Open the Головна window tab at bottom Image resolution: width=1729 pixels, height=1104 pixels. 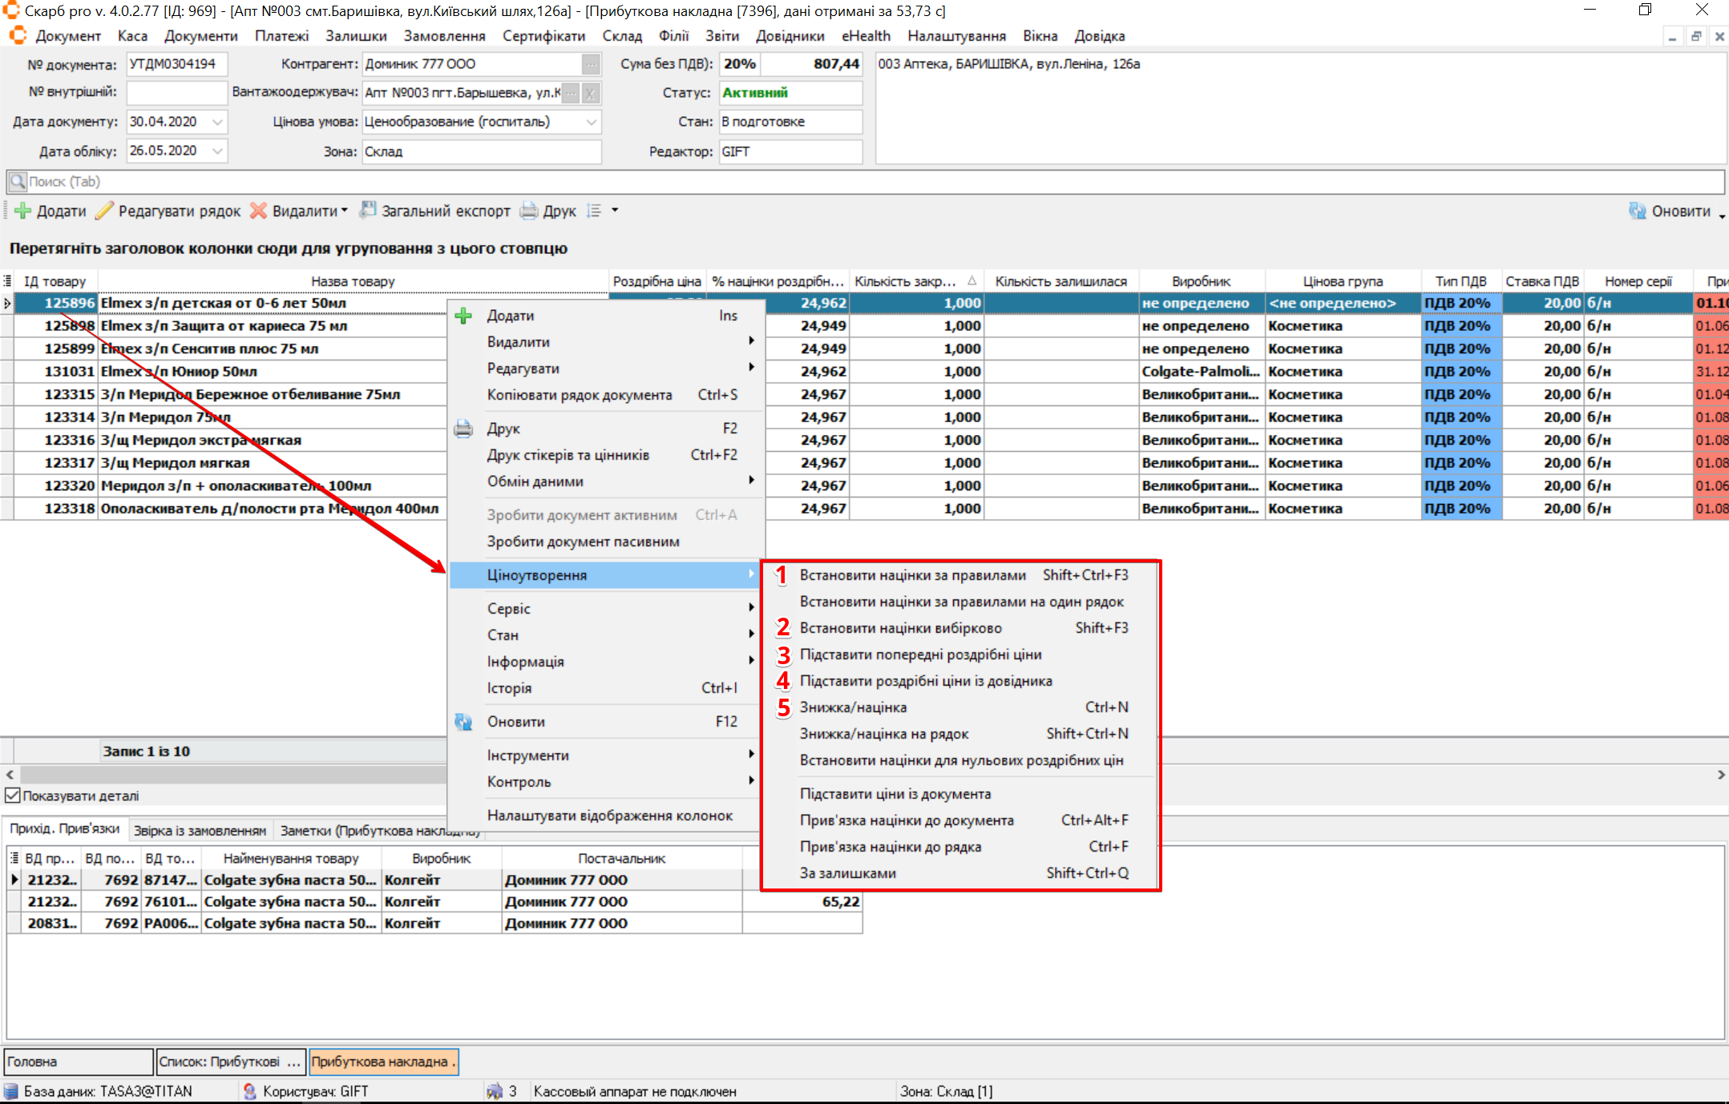78,1062
